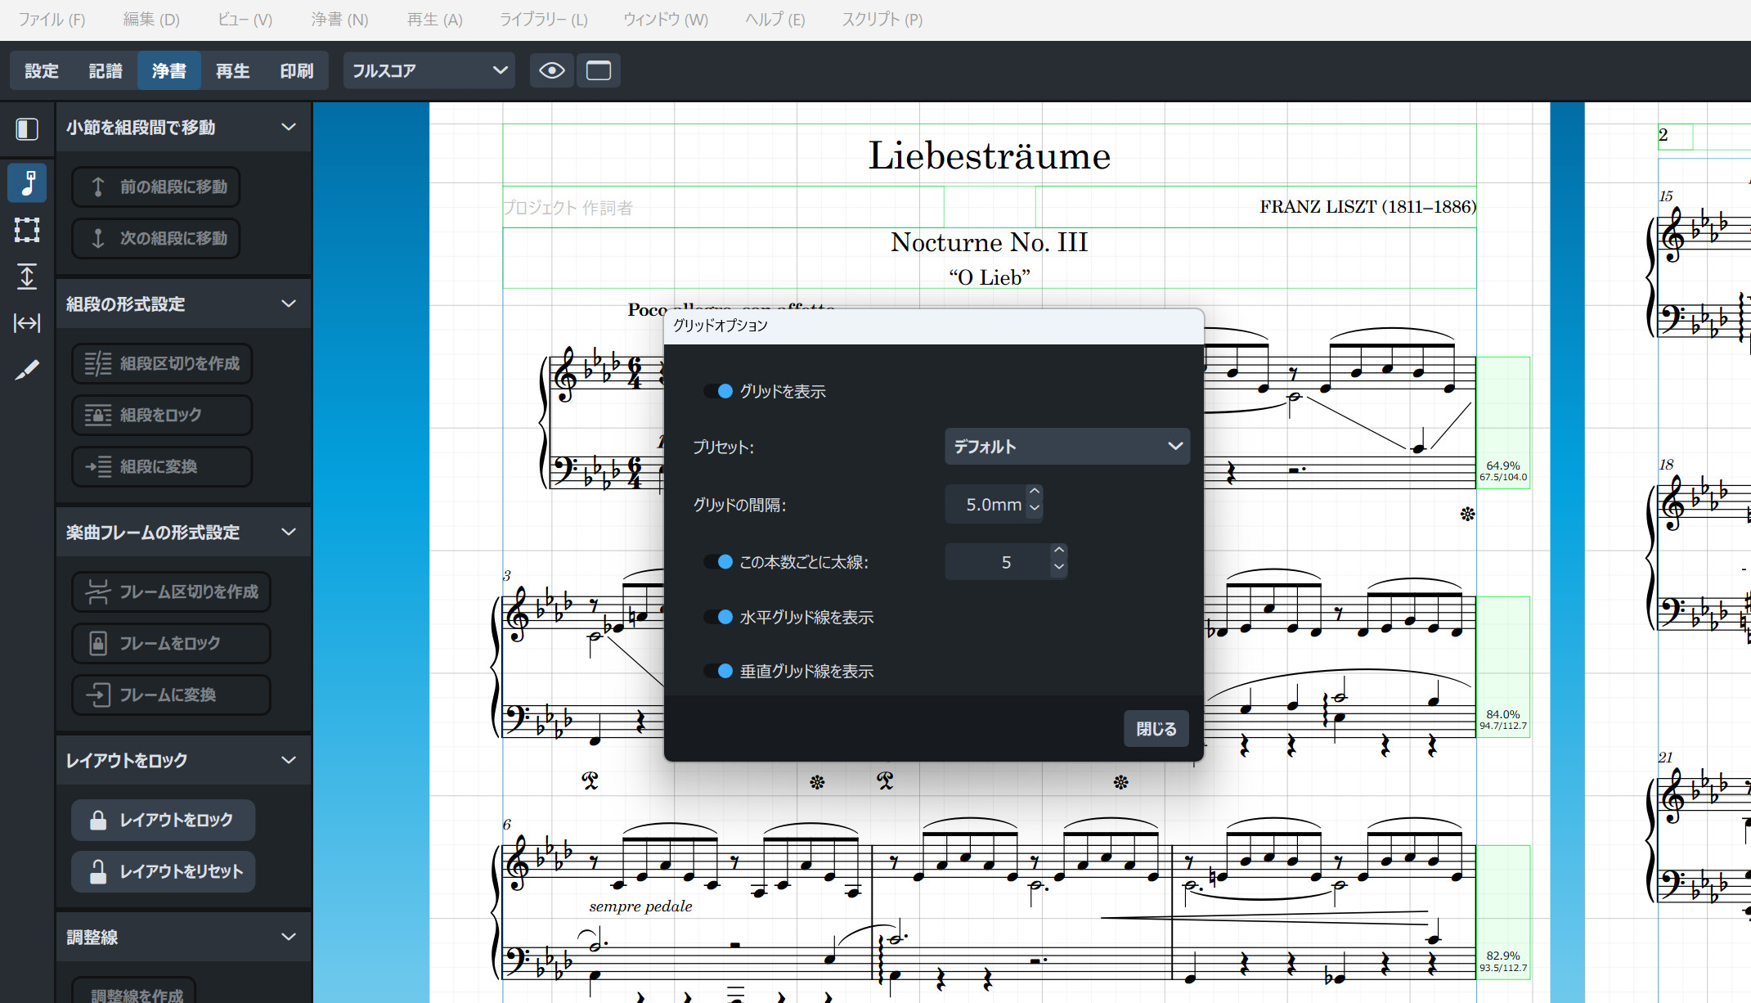Click sempre pedale marking in score
This screenshot has width=1751, height=1003.
(640, 906)
